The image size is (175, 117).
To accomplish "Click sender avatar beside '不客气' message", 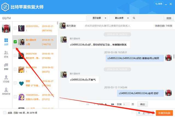I will coord(64,75).
